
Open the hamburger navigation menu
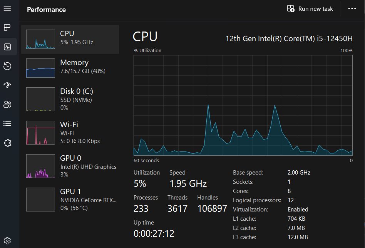(x=7, y=8)
